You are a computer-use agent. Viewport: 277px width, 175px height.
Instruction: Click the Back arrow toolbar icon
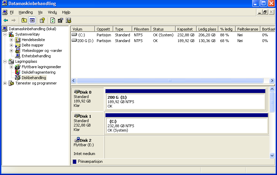pyautogui.click(x=6, y=20)
